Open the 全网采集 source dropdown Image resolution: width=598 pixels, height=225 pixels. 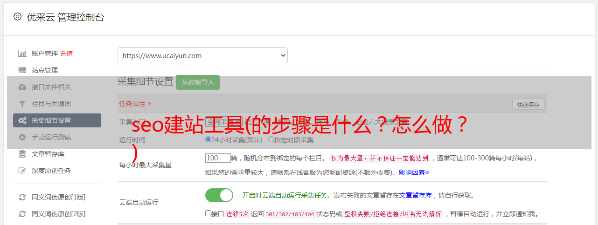click(224, 122)
